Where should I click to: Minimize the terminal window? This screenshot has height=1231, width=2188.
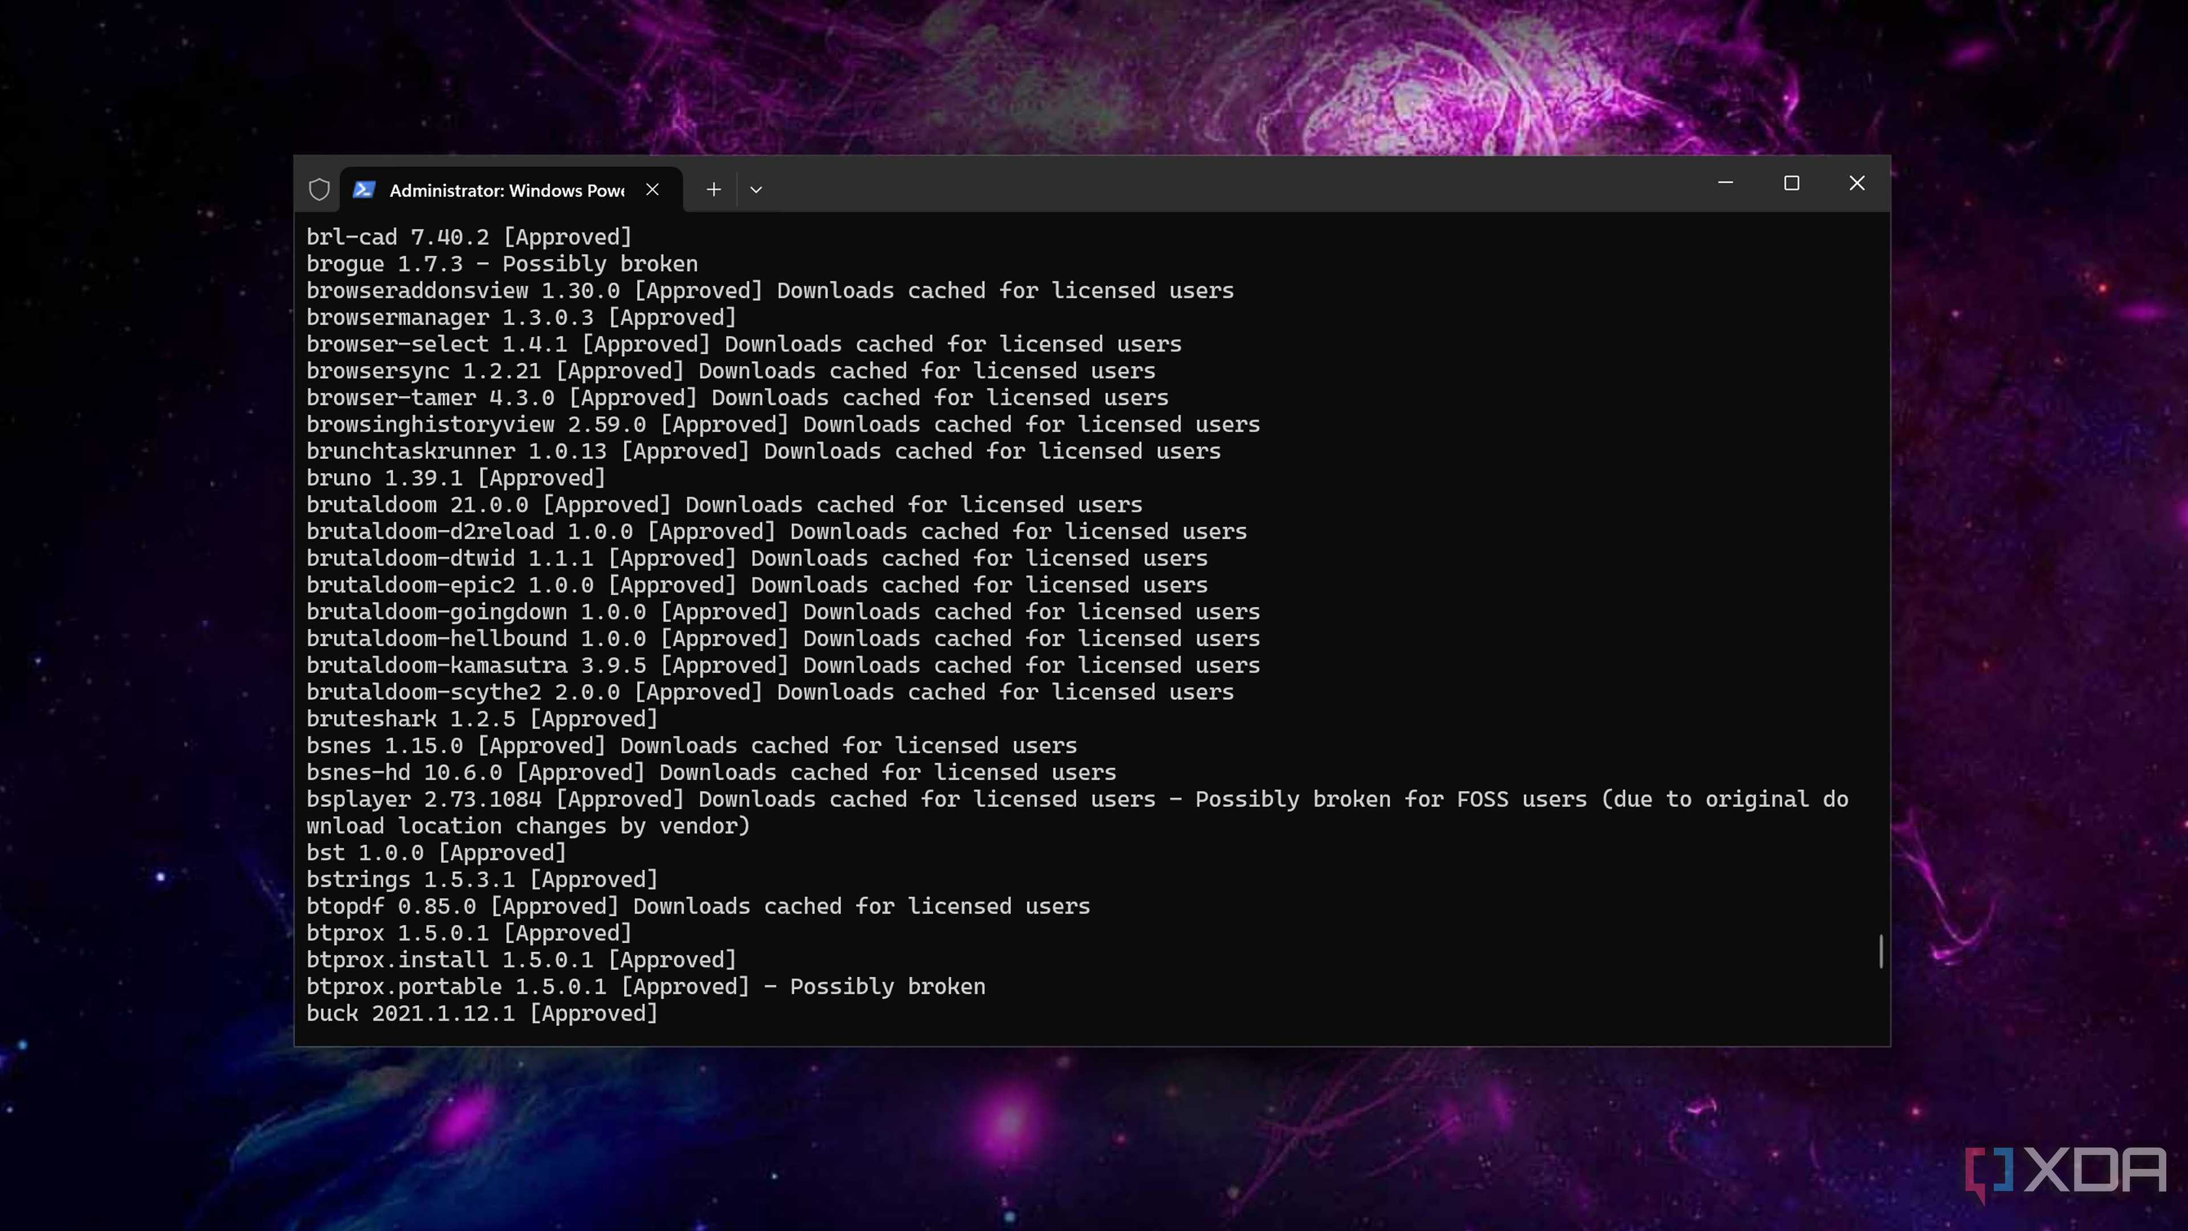point(1725,182)
